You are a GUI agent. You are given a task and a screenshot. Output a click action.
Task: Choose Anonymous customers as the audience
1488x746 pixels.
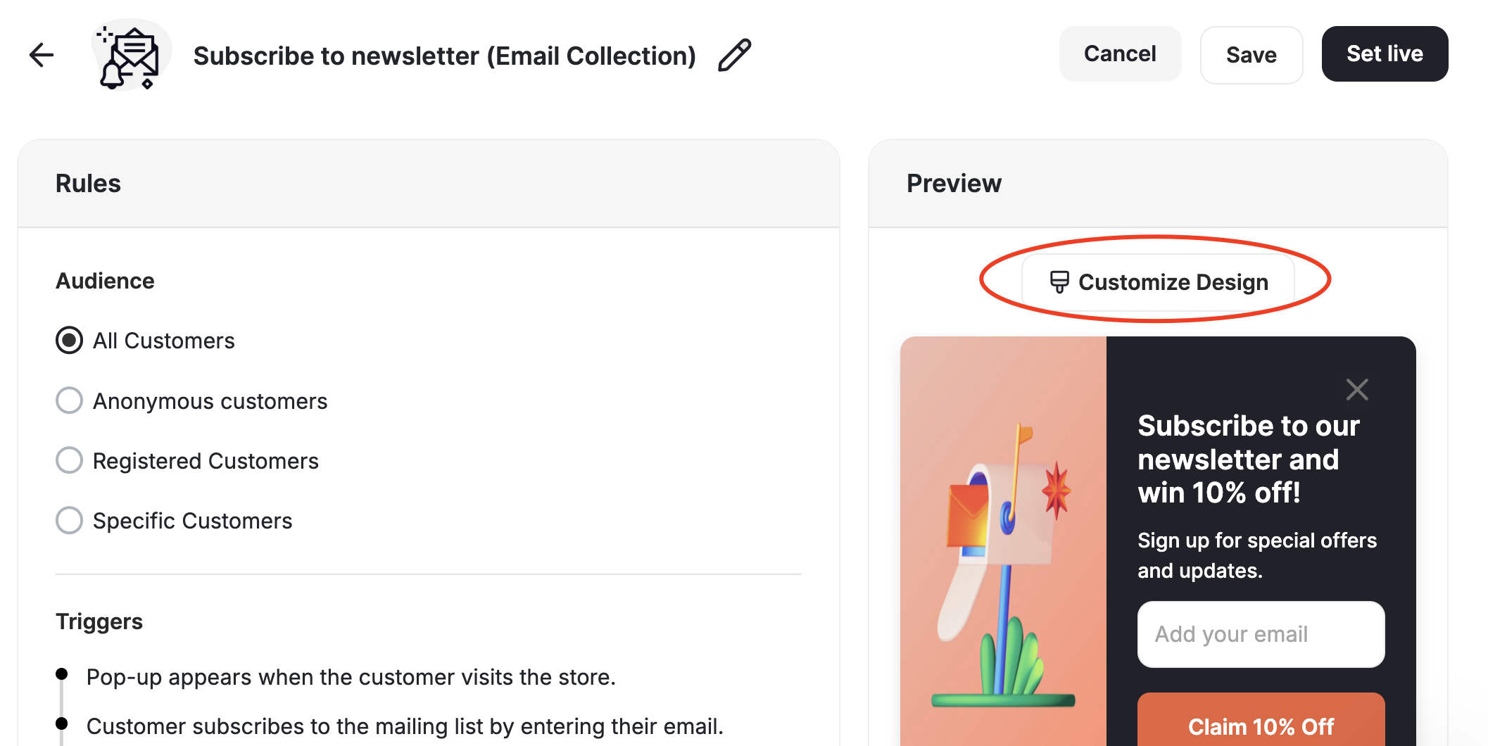(x=68, y=400)
